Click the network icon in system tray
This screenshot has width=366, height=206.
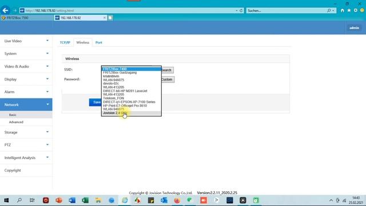tap(344, 200)
